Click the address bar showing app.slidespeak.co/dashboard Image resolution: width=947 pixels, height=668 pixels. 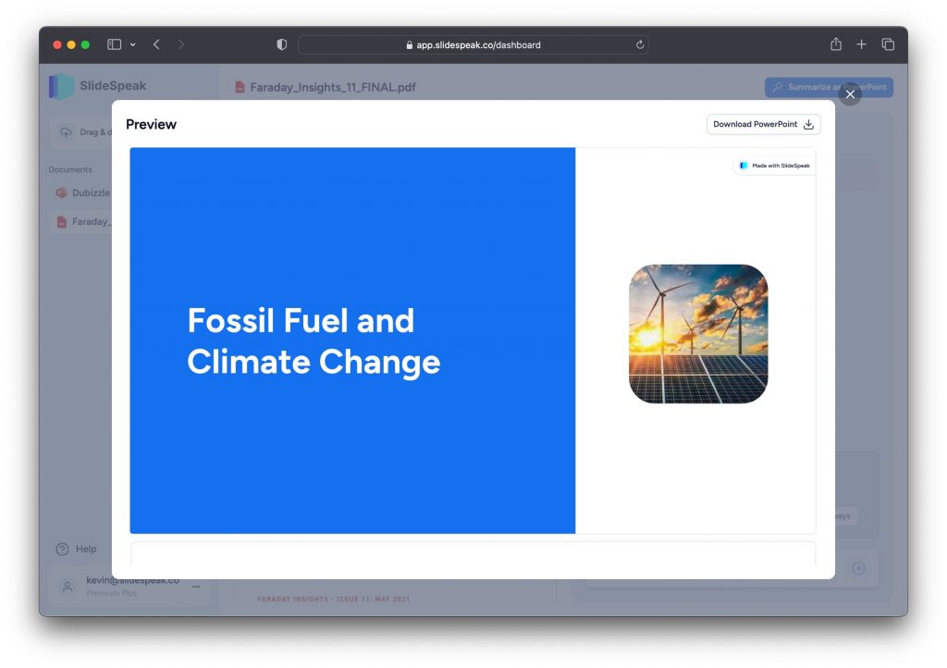click(x=473, y=44)
